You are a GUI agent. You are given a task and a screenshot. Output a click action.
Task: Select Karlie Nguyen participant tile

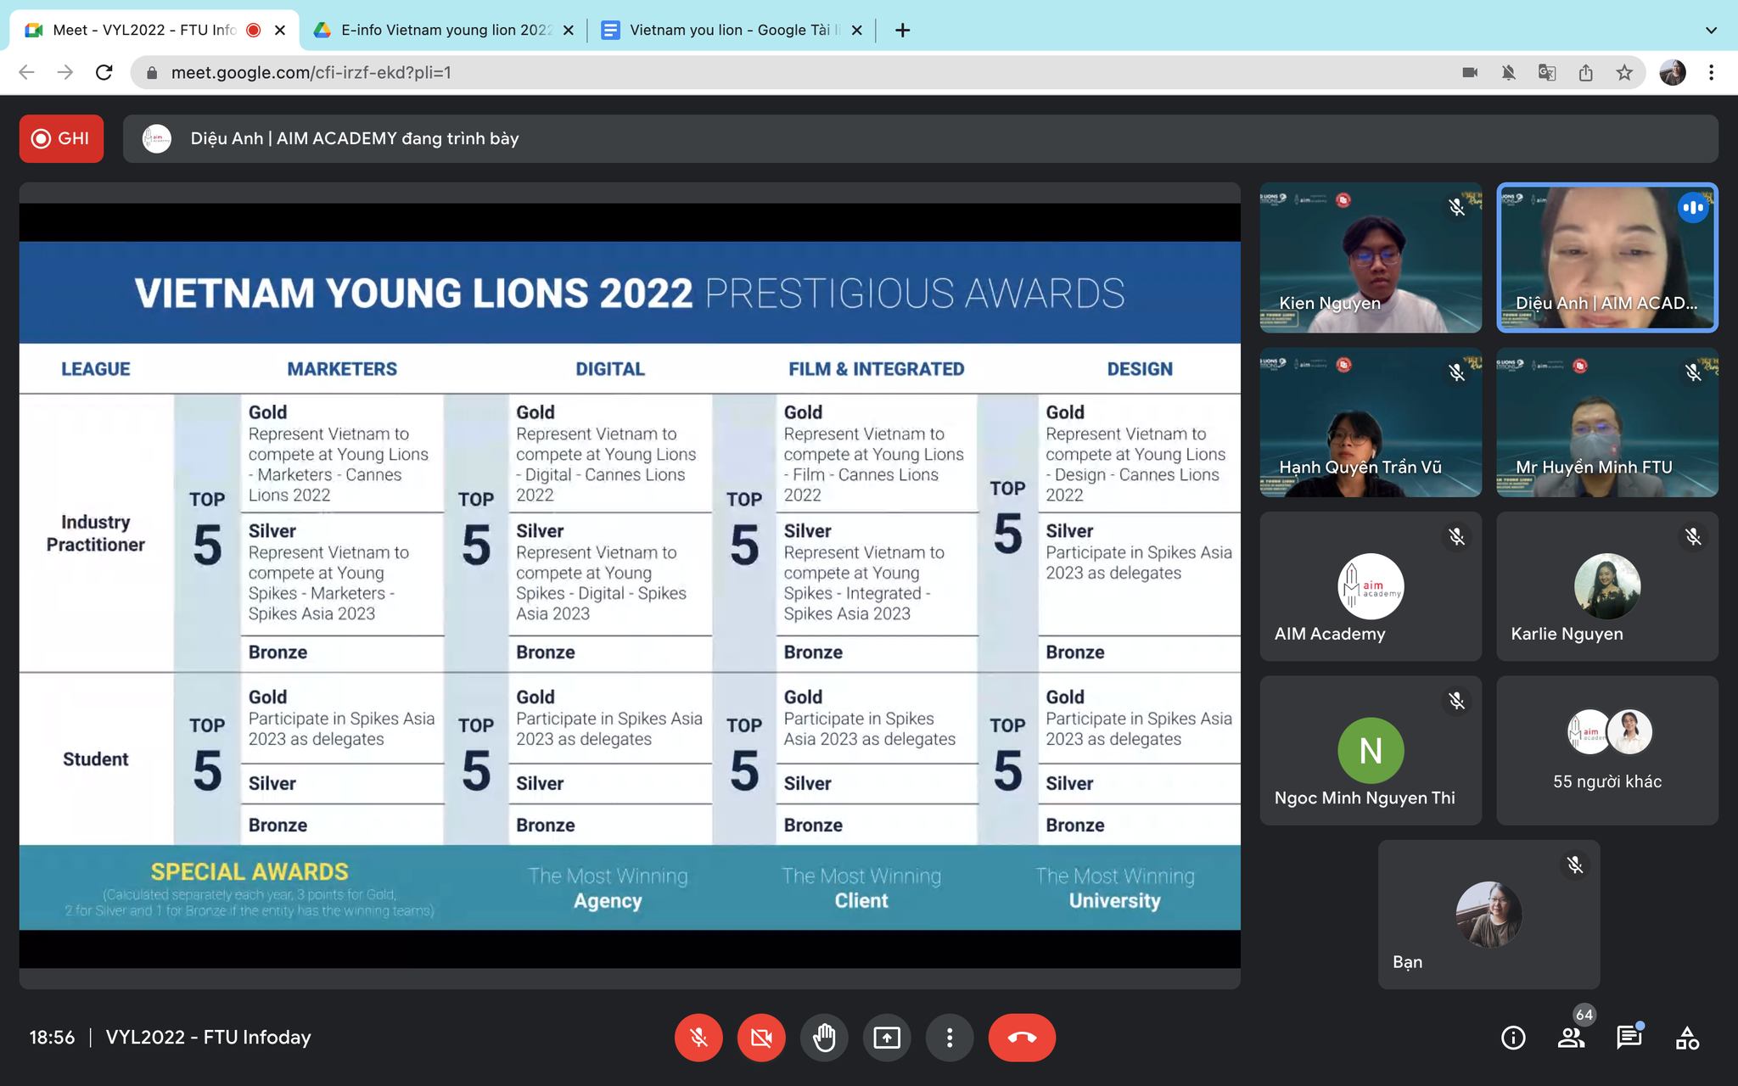pos(1607,586)
